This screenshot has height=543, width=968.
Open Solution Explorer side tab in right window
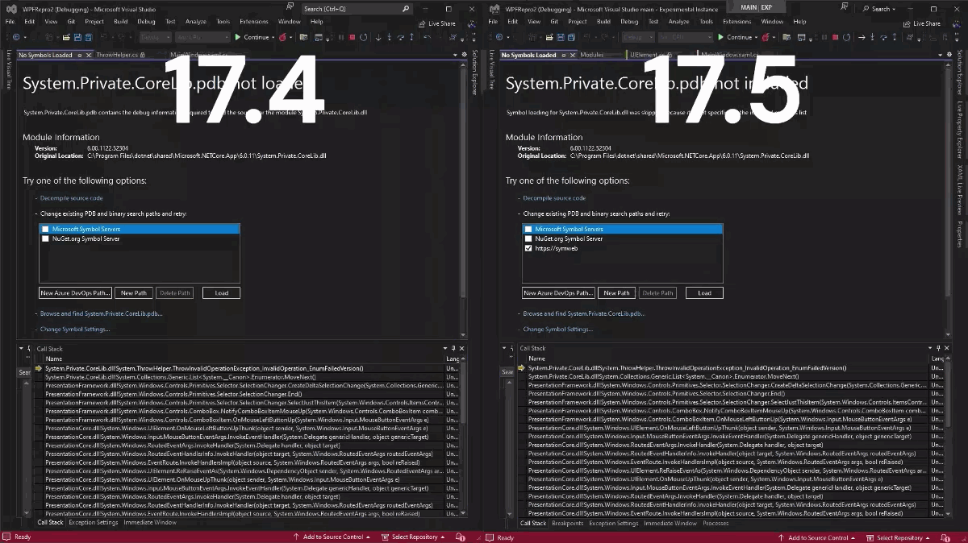point(960,71)
